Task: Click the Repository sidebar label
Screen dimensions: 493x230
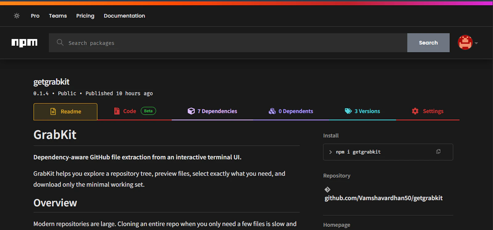Action: click(336, 176)
